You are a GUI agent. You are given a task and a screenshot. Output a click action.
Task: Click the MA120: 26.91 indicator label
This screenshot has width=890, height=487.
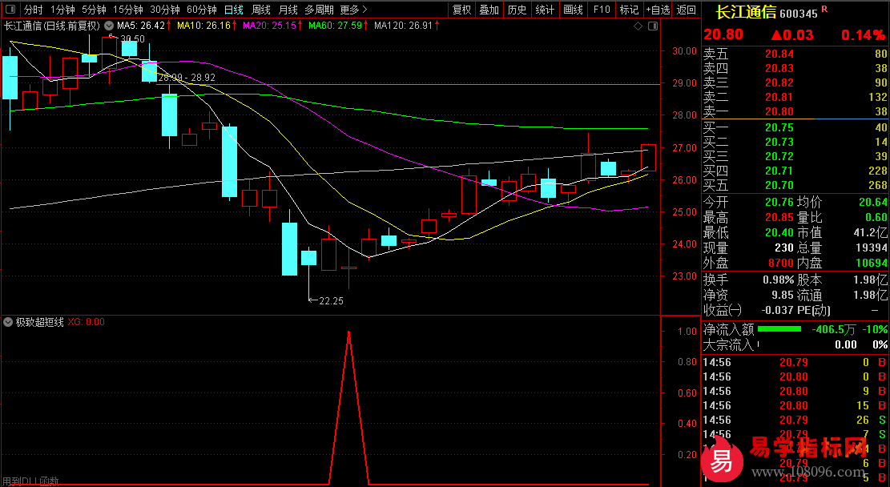(x=403, y=26)
